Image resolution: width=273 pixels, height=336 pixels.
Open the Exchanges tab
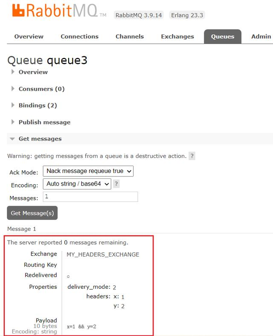point(177,37)
